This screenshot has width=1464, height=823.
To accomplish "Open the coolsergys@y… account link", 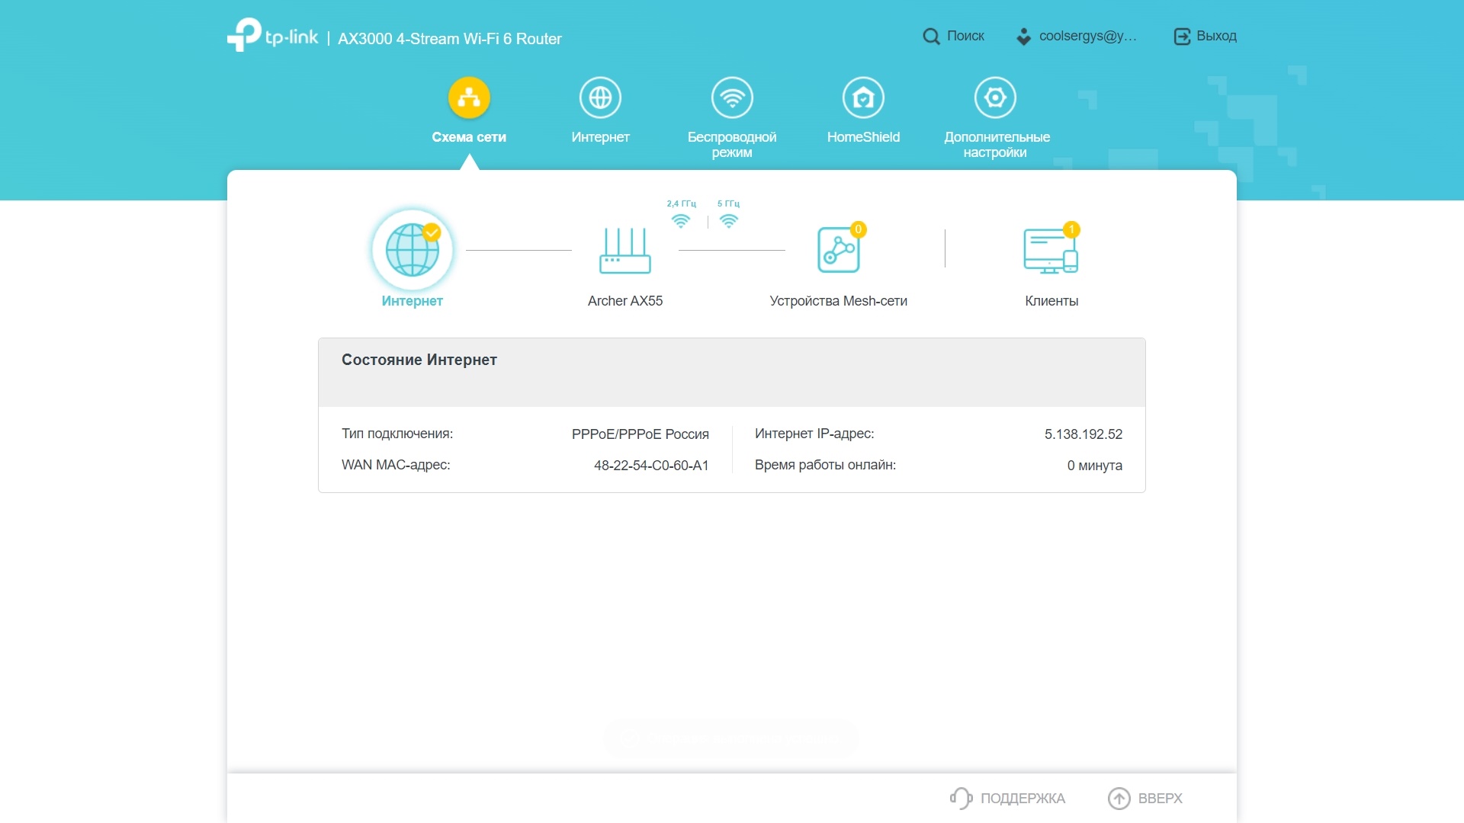I will coord(1088,36).
